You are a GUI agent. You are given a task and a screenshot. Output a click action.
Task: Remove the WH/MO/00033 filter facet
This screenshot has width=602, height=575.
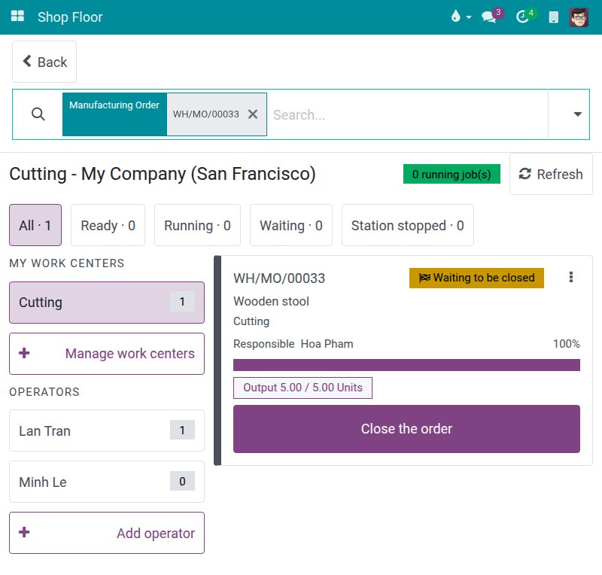pyautogui.click(x=253, y=114)
